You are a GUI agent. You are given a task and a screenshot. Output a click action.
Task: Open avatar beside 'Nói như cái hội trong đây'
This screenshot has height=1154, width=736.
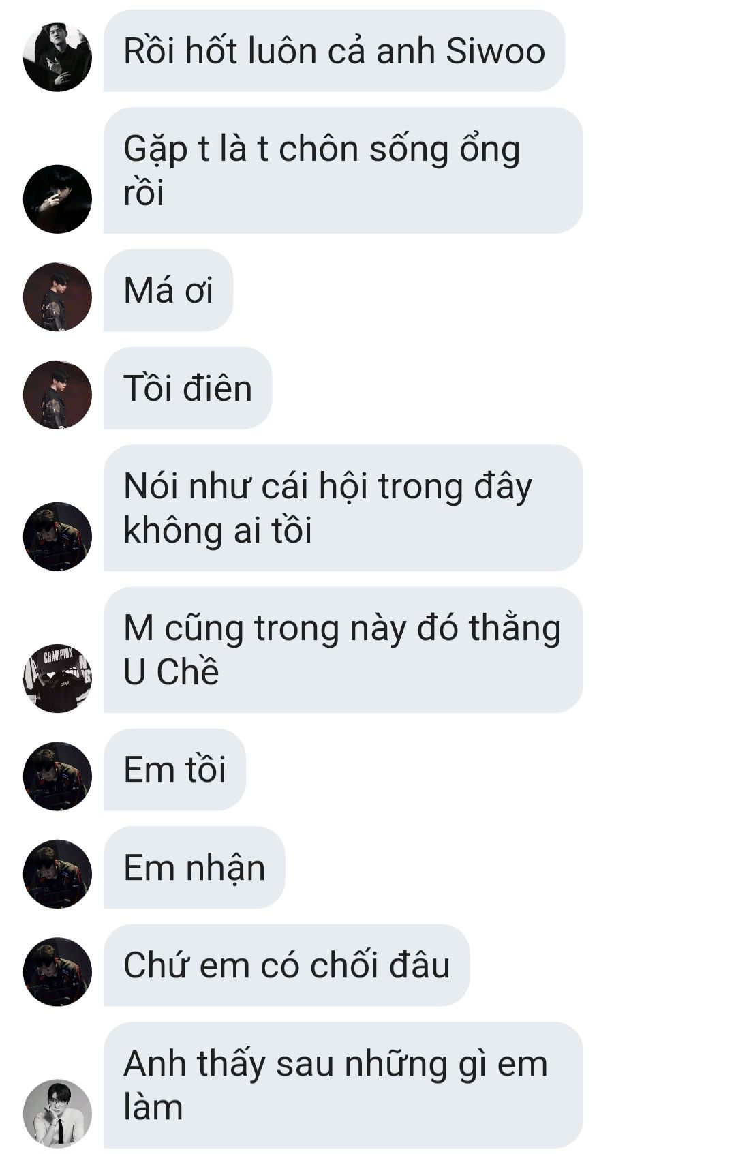(x=57, y=536)
